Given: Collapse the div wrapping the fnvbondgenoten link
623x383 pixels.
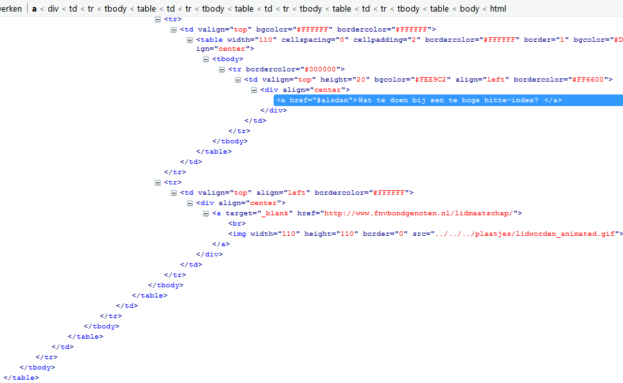Looking at the screenshot, I should coord(189,203).
